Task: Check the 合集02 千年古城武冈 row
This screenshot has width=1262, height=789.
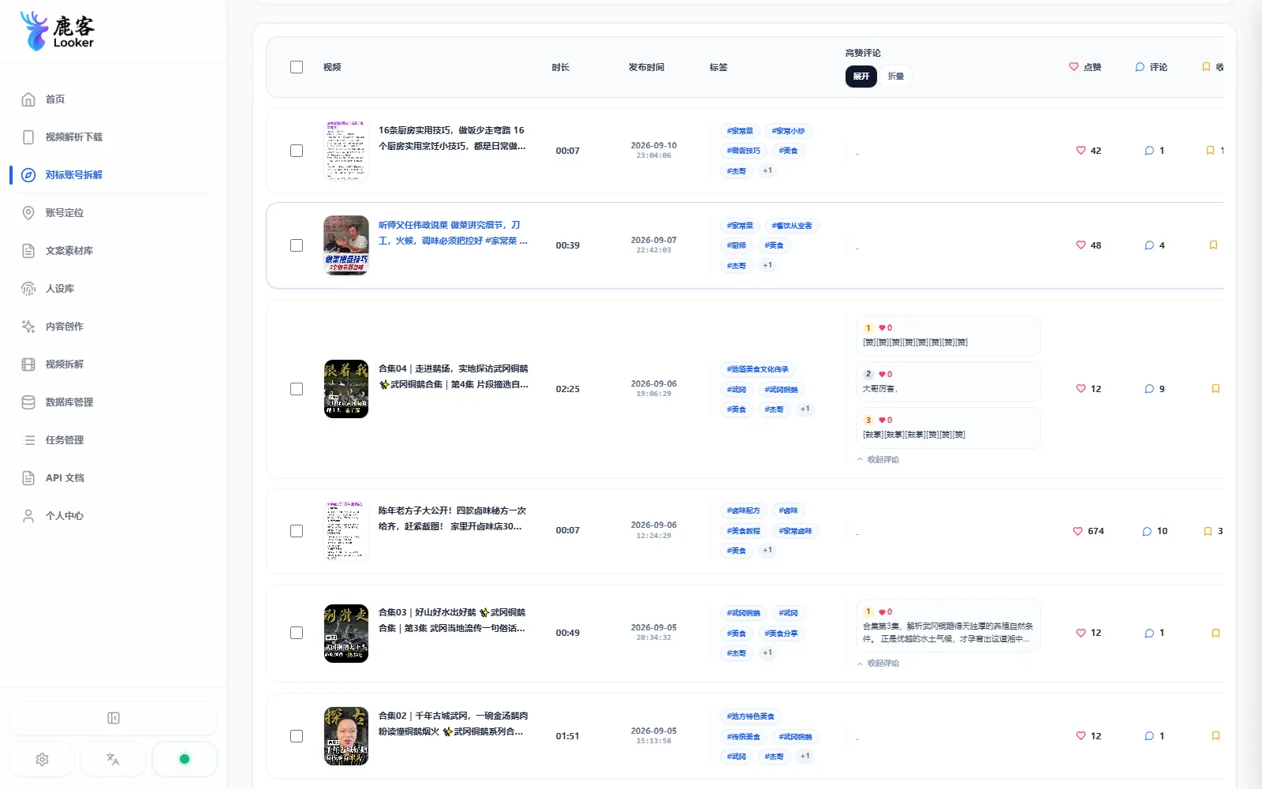Action: click(297, 736)
